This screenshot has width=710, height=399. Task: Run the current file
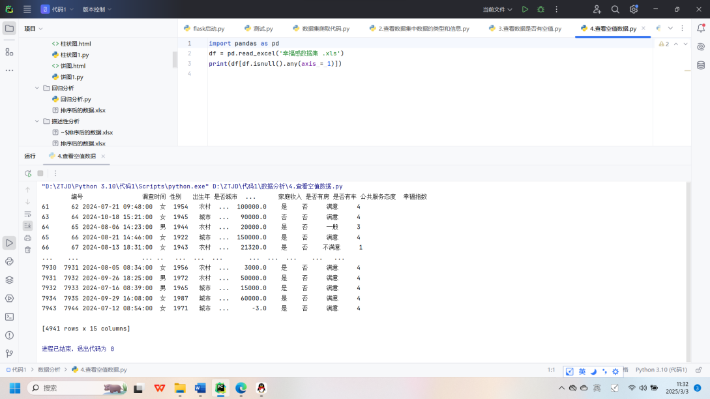click(x=525, y=9)
